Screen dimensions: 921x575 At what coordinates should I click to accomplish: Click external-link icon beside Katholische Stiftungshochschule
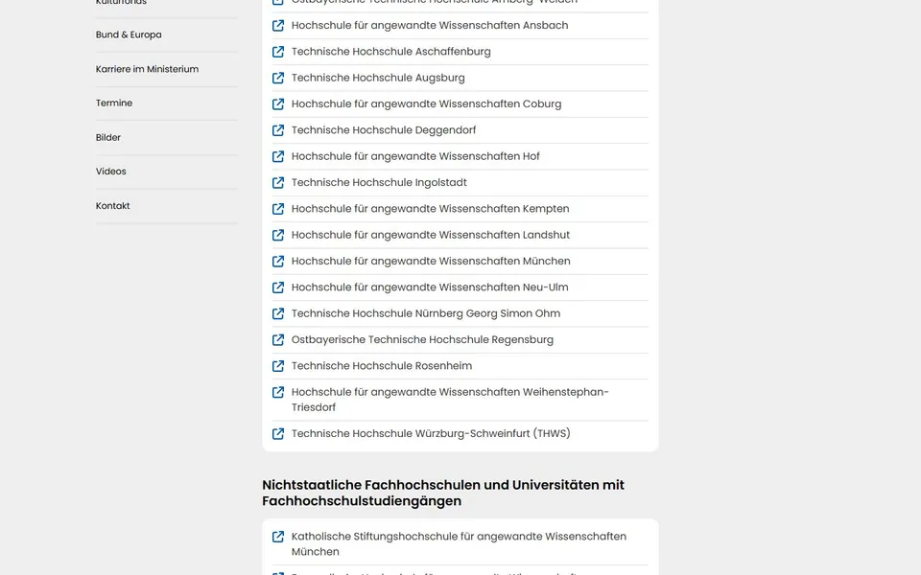[278, 537]
